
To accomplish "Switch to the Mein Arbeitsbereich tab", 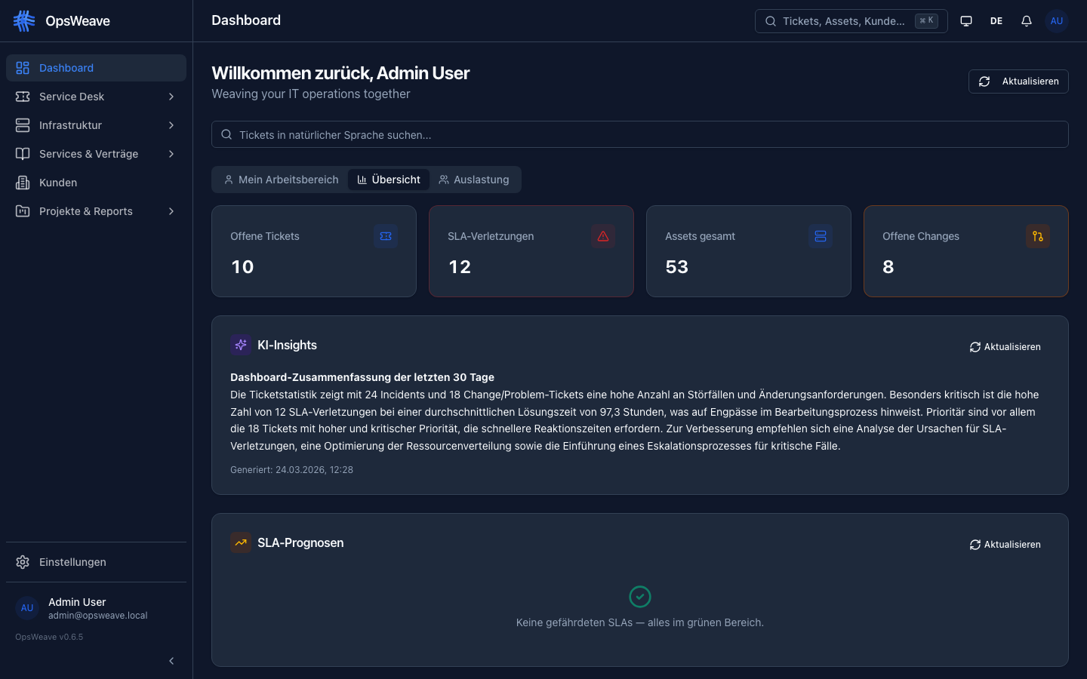I will click(281, 180).
